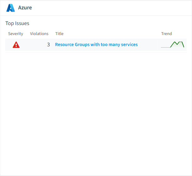192x176 pixels.
Task: Click the 'Azure' heading text
Action: pyautogui.click(x=25, y=8)
